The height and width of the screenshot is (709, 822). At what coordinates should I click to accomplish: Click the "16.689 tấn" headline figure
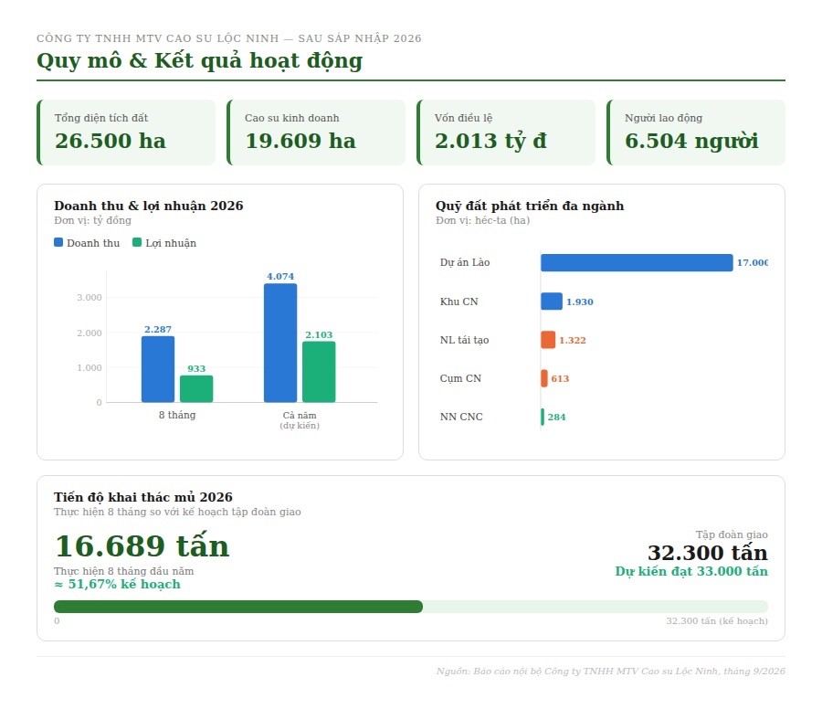pos(142,545)
